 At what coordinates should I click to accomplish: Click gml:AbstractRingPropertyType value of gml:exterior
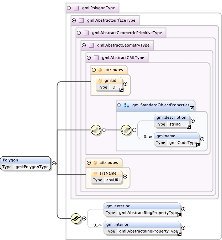[x=148, y=213]
